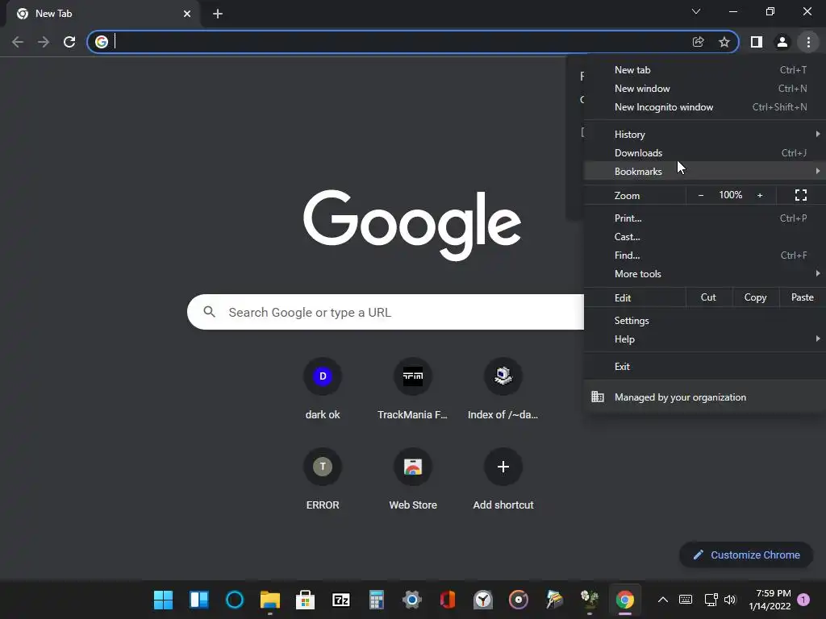Open the Windows Start menu
The height and width of the screenshot is (619, 826).
tap(163, 600)
